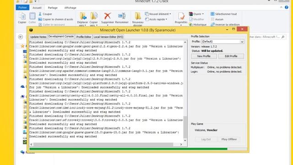Click 'Welcome, Vencko!' text
Viewport: 293px width, 165px height.
pyautogui.click(x=206, y=130)
